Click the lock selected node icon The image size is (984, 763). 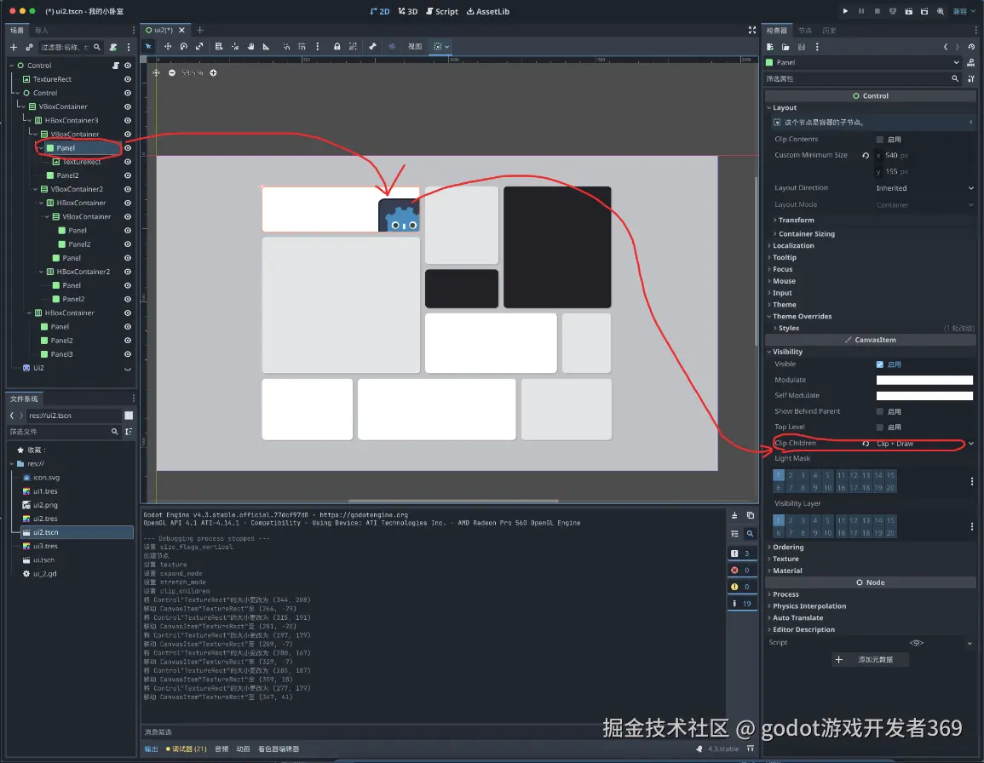pos(337,46)
